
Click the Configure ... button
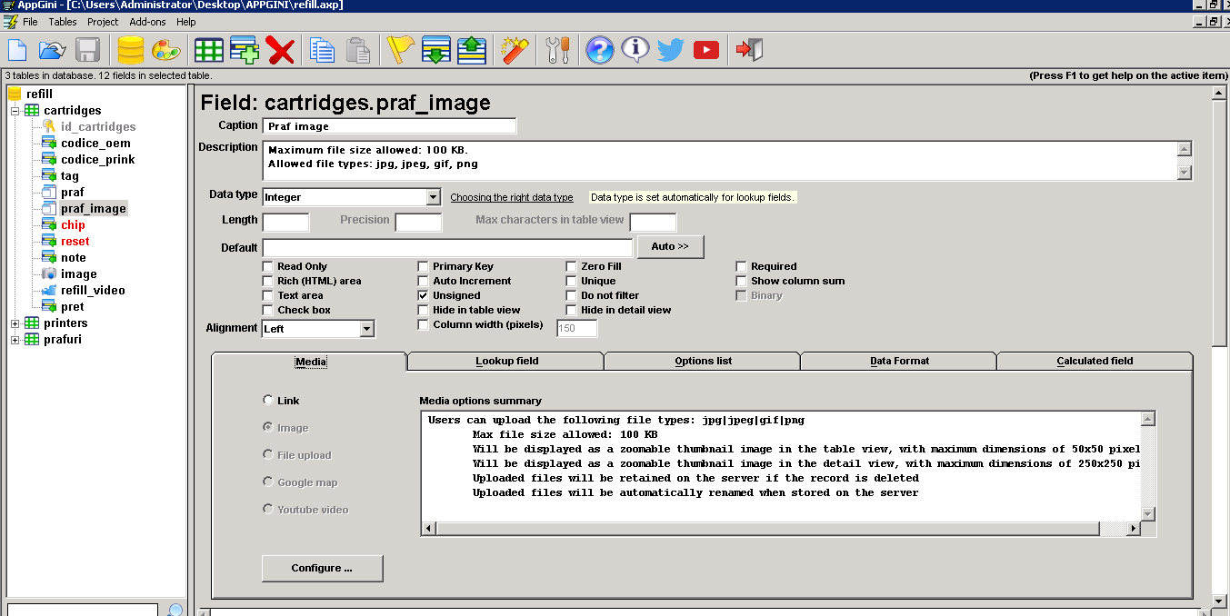click(x=322, y=568)
